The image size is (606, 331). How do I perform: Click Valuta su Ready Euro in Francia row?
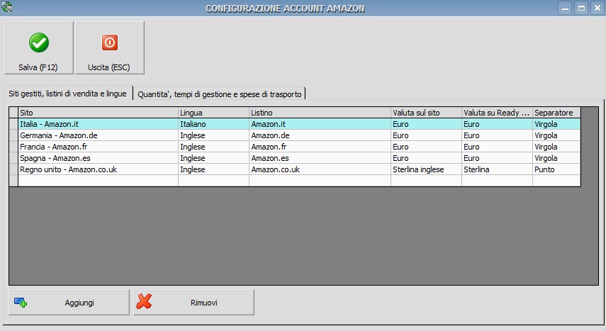coord(497,147)
